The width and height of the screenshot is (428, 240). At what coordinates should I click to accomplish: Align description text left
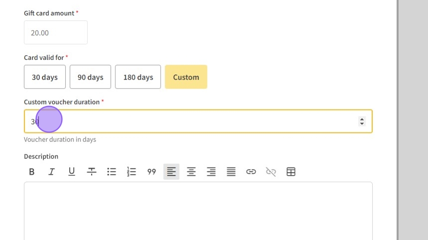171,172
